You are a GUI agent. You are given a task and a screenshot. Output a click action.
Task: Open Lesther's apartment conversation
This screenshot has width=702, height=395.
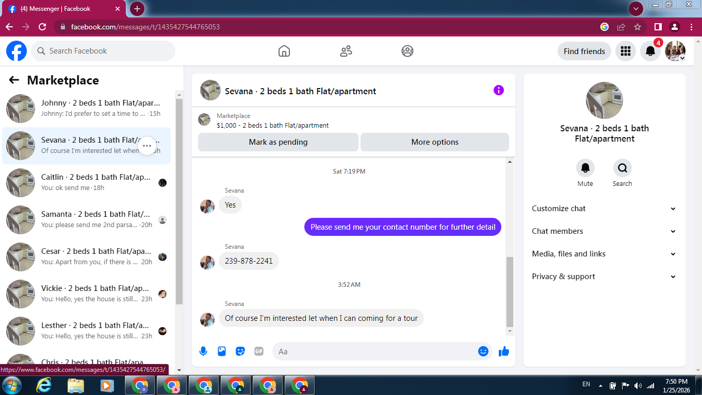[x=87, y=331]
